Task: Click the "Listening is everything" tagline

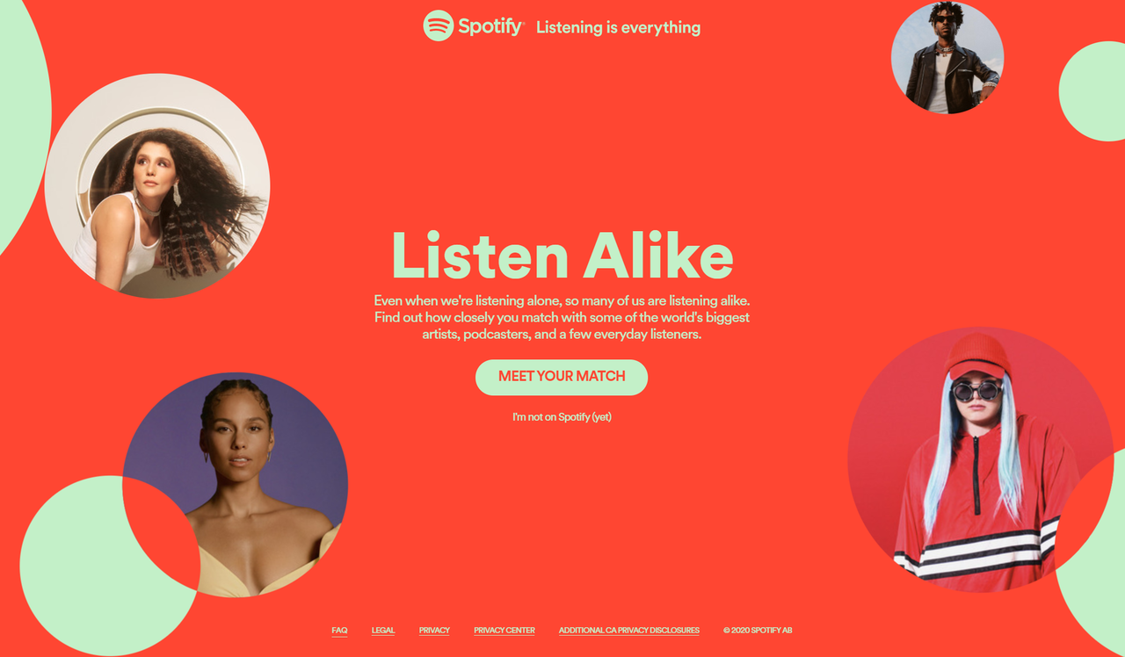Action: tap(618, 27)
